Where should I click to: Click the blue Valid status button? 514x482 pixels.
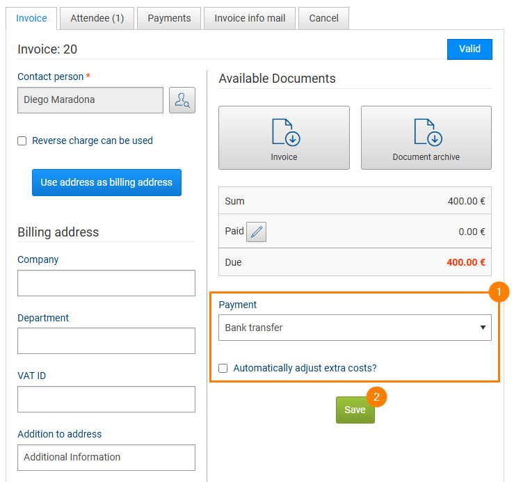[x=469, y=49]
